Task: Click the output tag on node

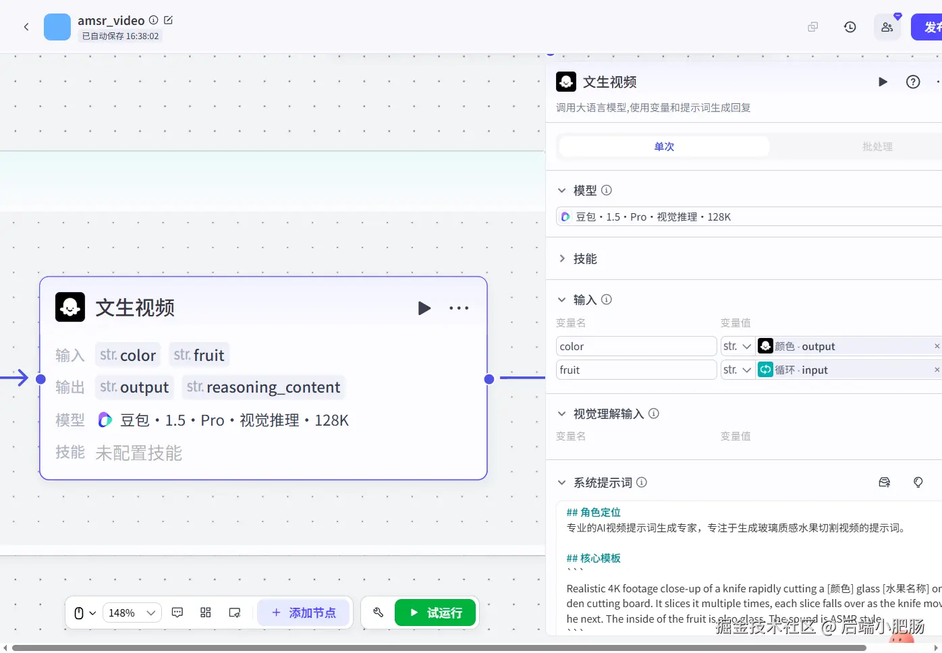Action: tap(134, 387)
